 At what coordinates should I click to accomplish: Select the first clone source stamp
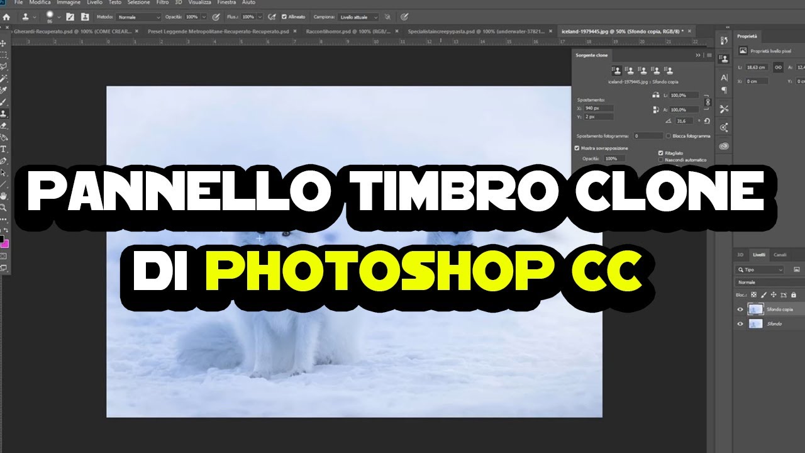click(x=617, y=70)
